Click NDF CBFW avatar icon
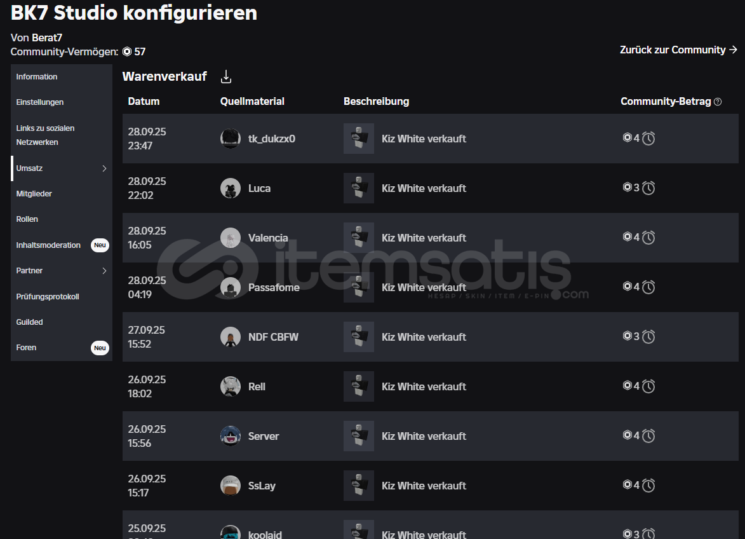This screenshot has width=745, height=539. (x=231, y=337)
